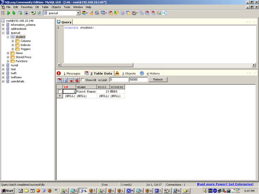Expand the userdetails database node
This screenshot has height=194, width=259.
(x=3, y=81)
